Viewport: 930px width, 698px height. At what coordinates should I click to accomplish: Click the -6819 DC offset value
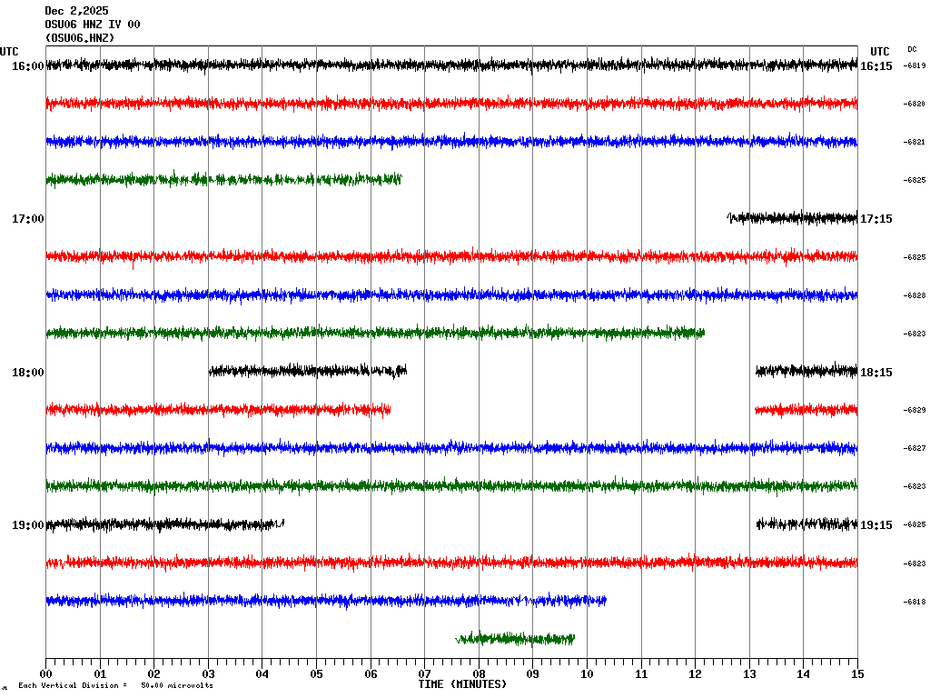coord(915,66)
